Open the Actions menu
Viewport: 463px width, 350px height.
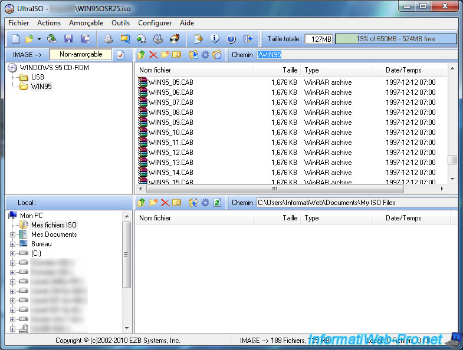49,23
